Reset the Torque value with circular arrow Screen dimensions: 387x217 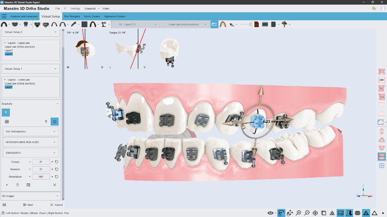coord(57,162)
